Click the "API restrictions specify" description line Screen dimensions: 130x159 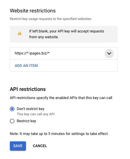[61, 98]
